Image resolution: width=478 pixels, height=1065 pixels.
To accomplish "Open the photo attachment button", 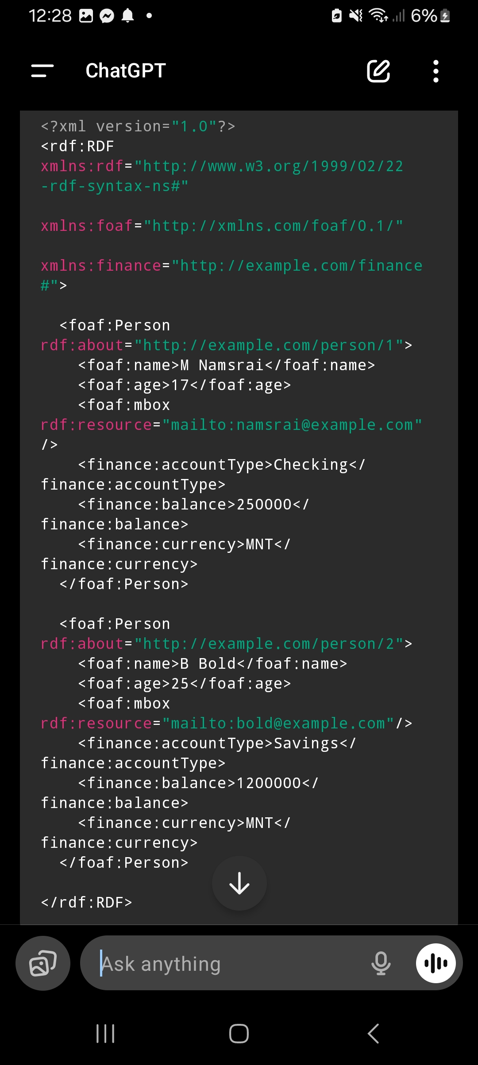I will pos(43,963).
